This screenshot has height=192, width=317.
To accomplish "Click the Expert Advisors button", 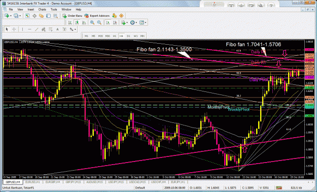I will [x=97, y=16].
